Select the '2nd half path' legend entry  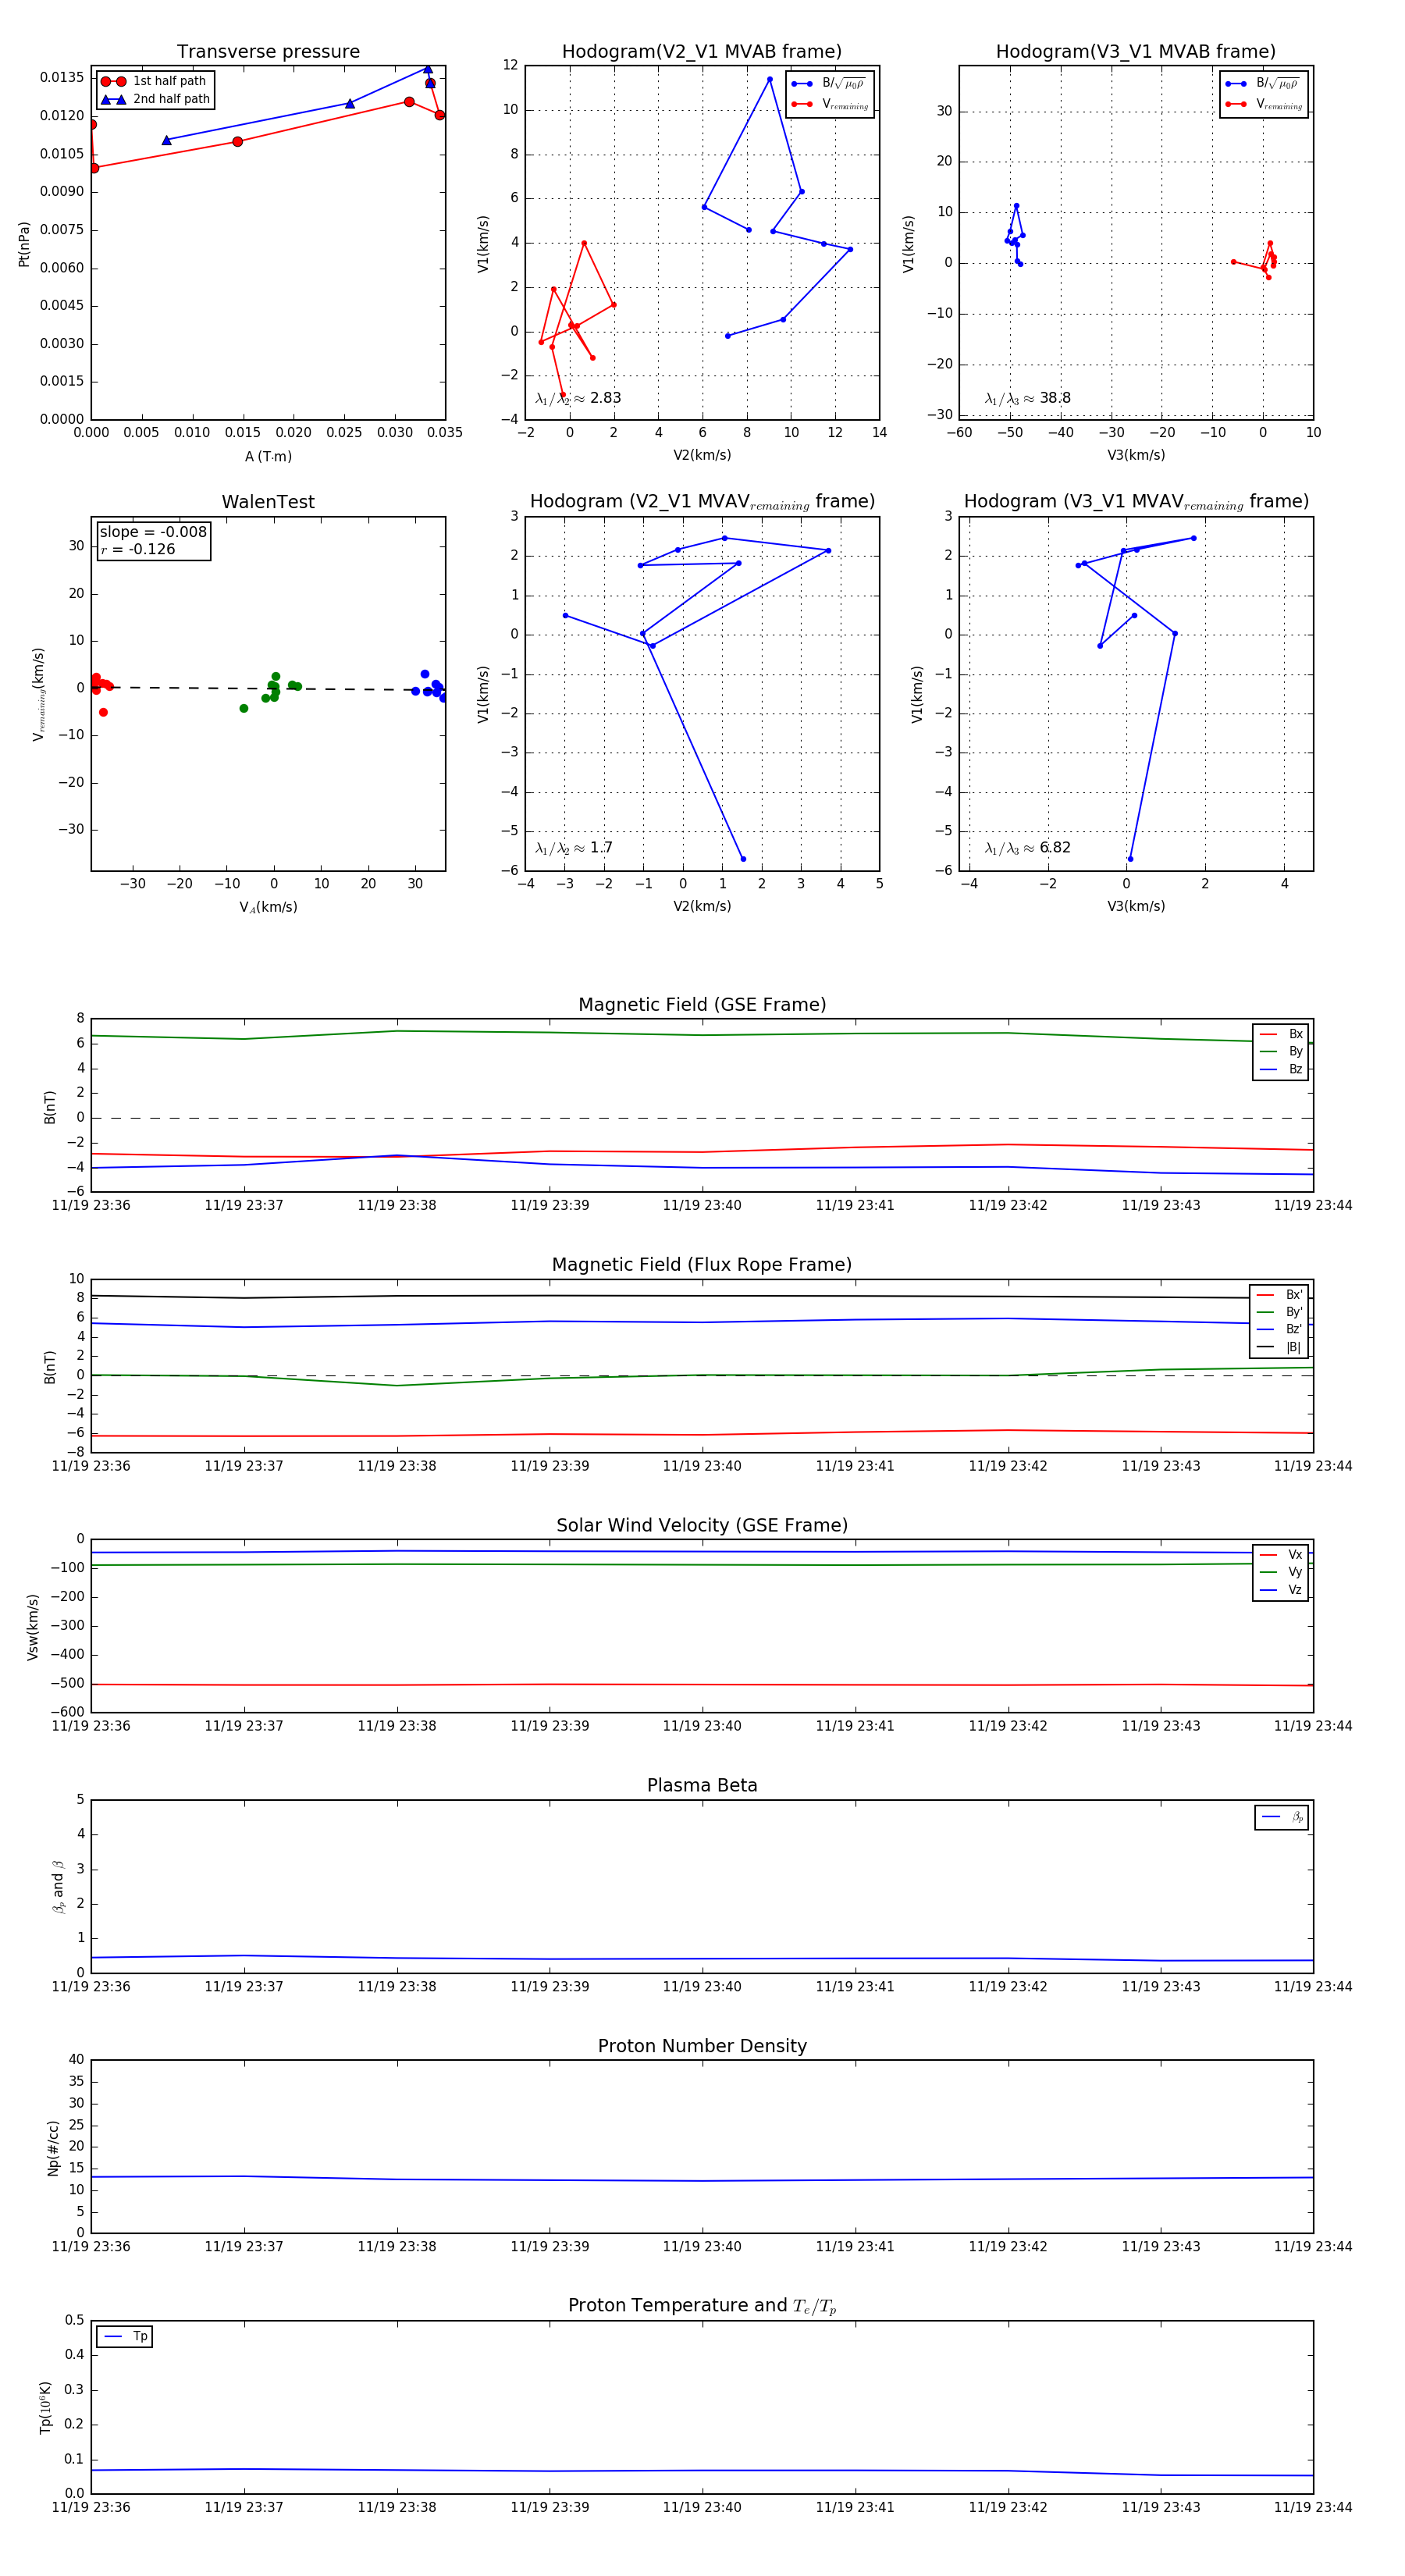click(154, 99)
